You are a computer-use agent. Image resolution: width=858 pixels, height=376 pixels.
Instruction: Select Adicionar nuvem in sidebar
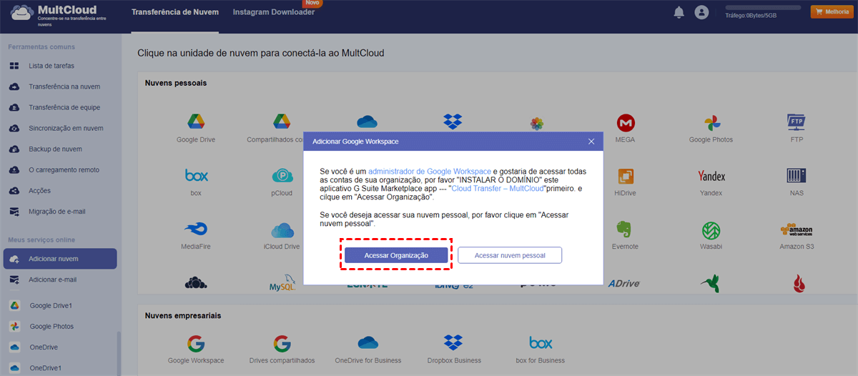tap(59, 259)
